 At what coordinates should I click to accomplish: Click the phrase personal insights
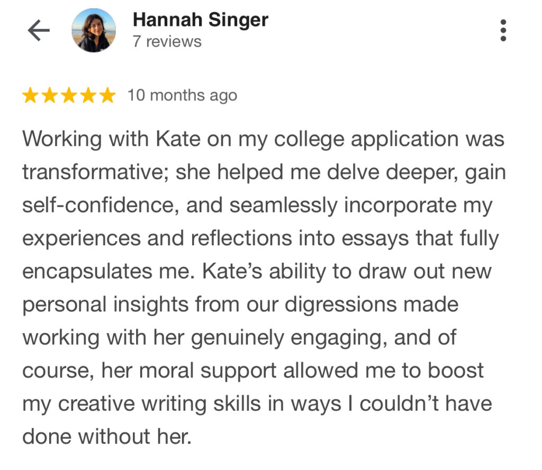[105, 305]
